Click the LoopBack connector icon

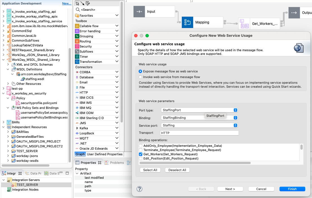tap(77, 133)
